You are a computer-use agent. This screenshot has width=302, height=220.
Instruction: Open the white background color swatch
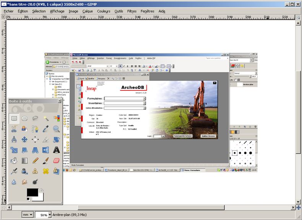[40, 199]
